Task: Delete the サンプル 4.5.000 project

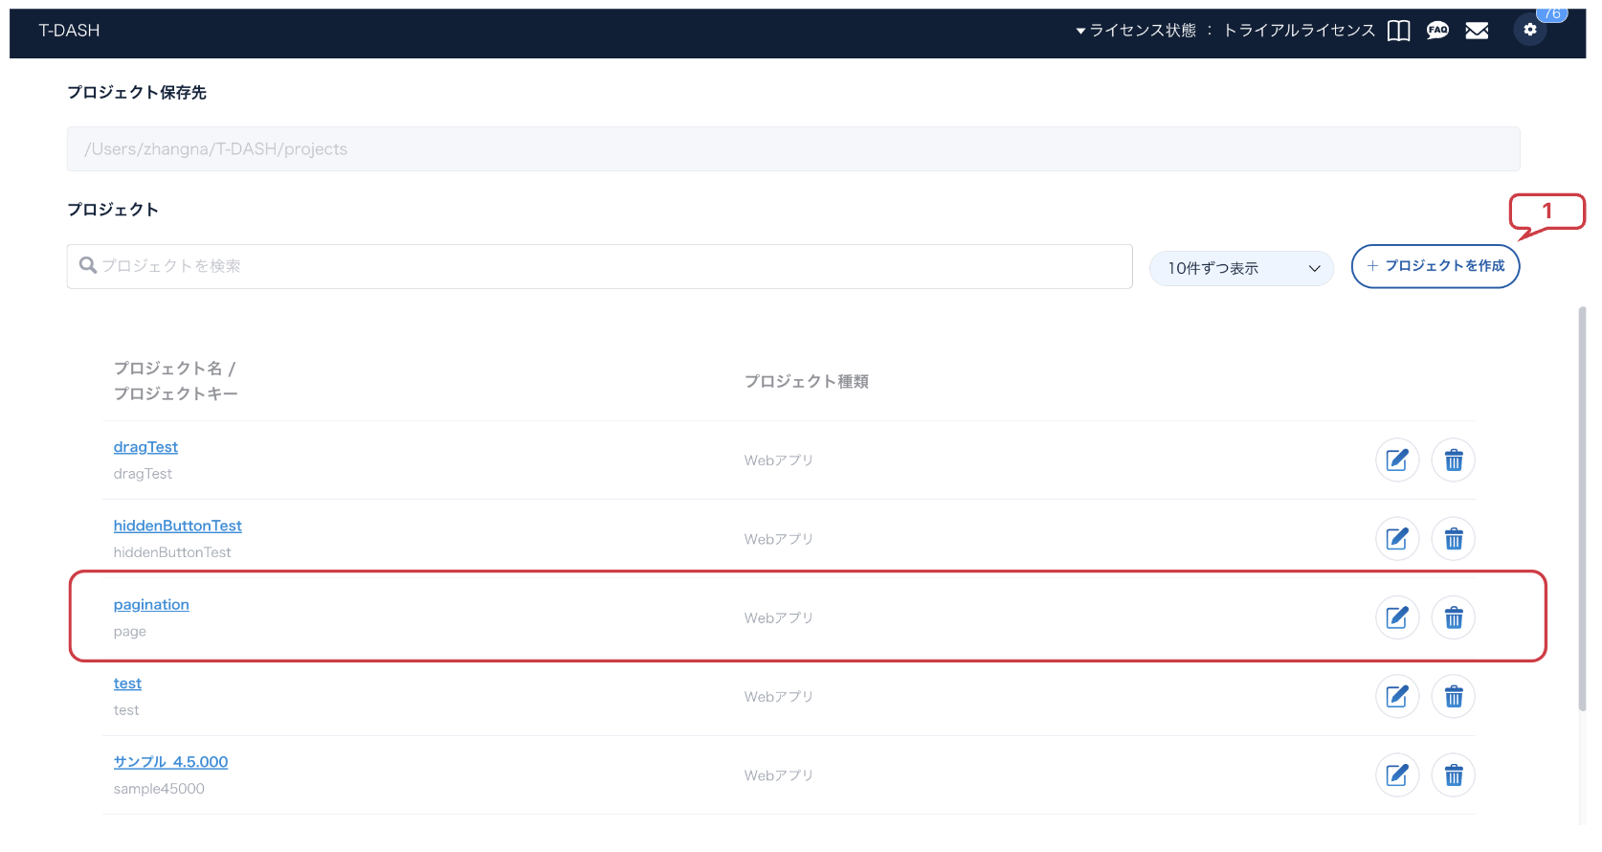Action: 1454,774
